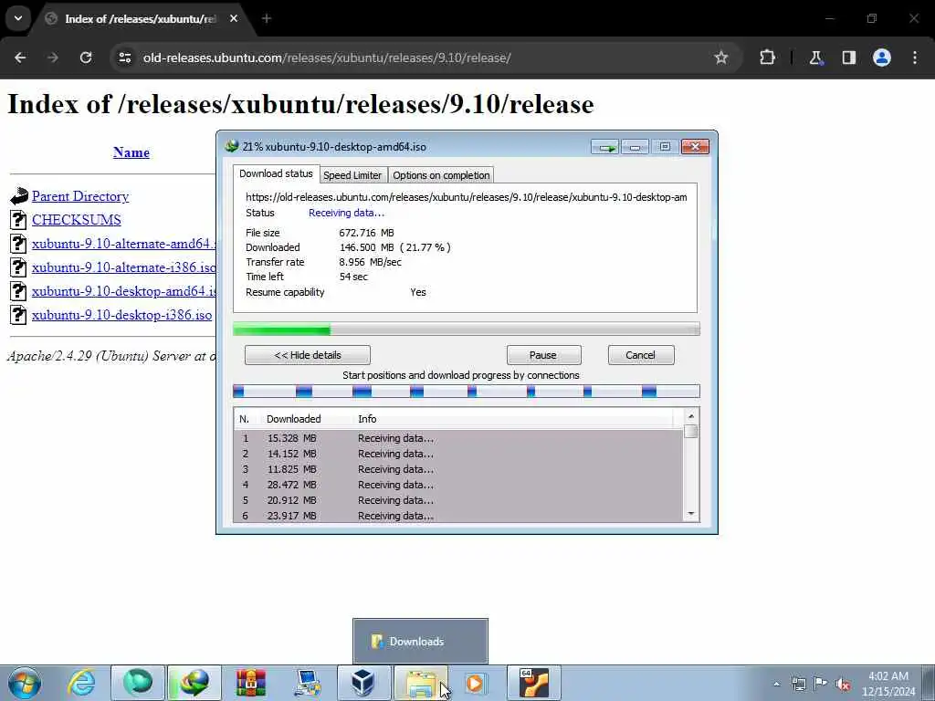Select connection row 4 with 28.472 MB

458,485
